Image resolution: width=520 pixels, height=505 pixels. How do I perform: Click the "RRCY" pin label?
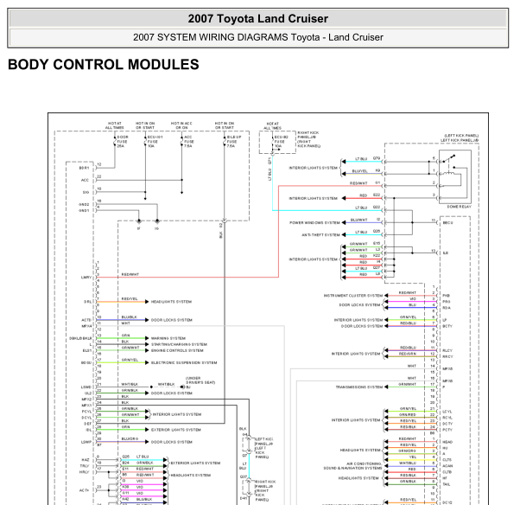pos(447,356)
